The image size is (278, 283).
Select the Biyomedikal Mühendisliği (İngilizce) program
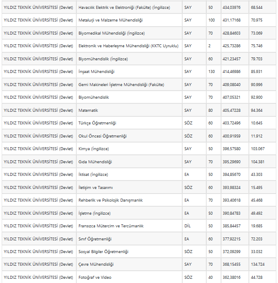(x=111, y=33)
